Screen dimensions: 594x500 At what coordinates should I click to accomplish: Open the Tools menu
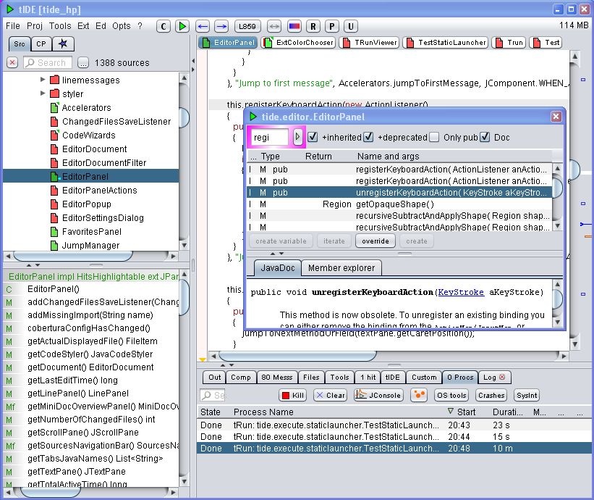point(60,26)
